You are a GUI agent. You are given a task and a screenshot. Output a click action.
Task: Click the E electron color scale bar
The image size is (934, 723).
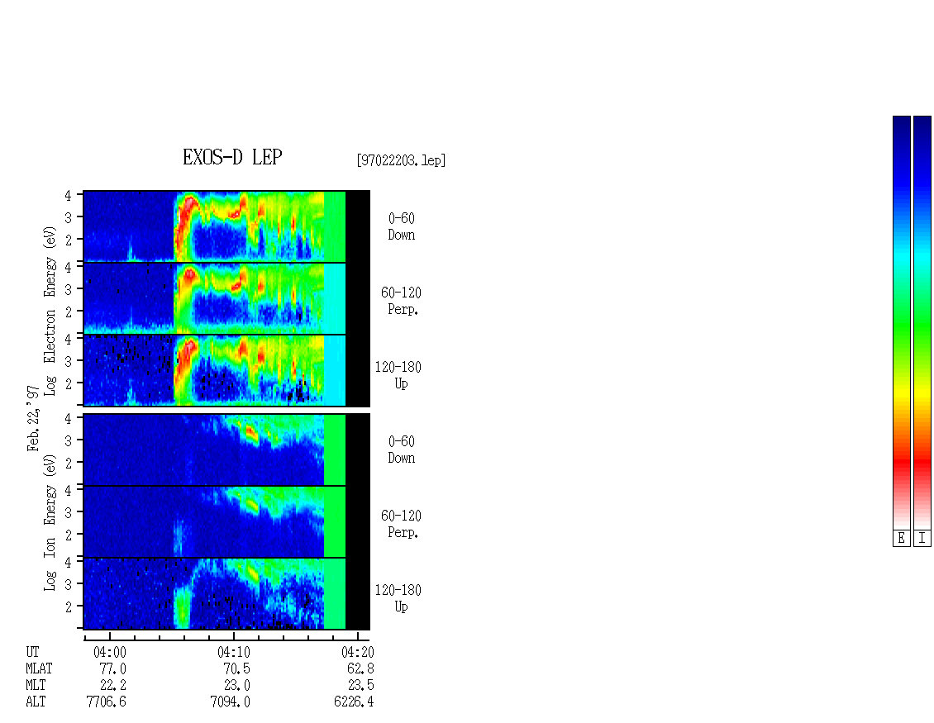point(901,322)
